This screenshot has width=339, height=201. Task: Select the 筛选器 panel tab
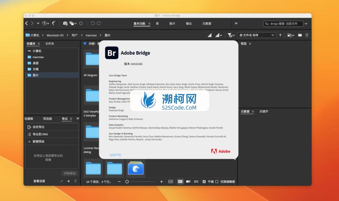[x=48, y=119]
